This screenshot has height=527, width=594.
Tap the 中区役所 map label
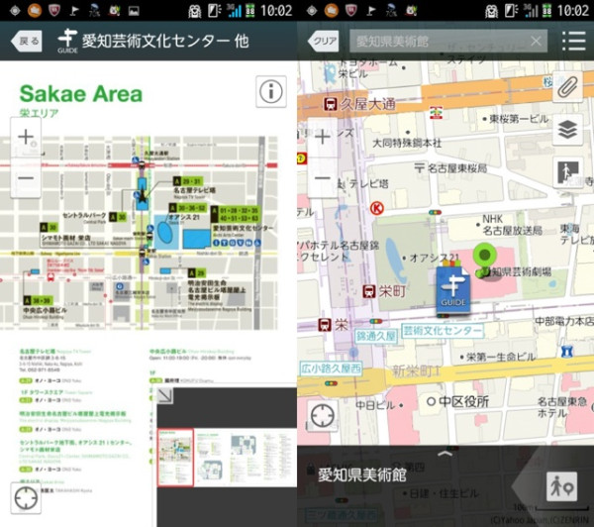(x=463, y=401)
